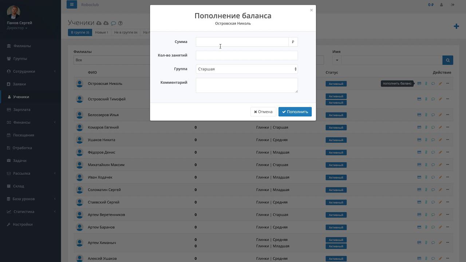Screen dimensions: 466x262
Task: Click pencil edit icon in Островская Николь row
Action: [440, 83]
